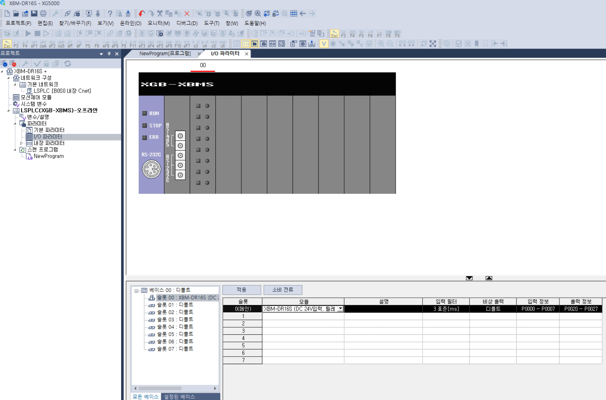Click the envelope message window icon
Screen dimensions: 606x400
[x=264, y=44]
